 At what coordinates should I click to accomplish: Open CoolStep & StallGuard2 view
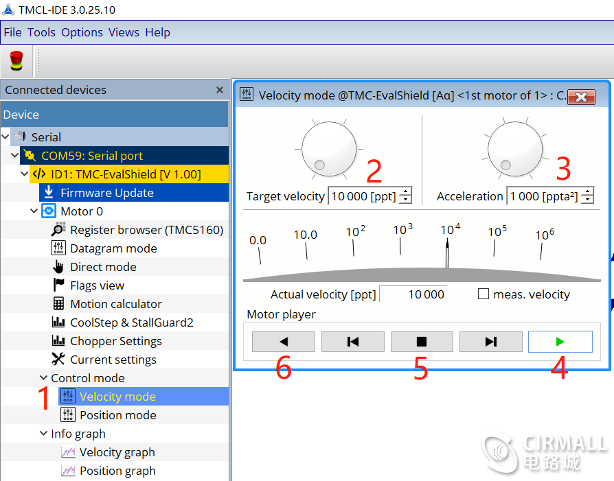pyautogui.click(x=131, y=322)
